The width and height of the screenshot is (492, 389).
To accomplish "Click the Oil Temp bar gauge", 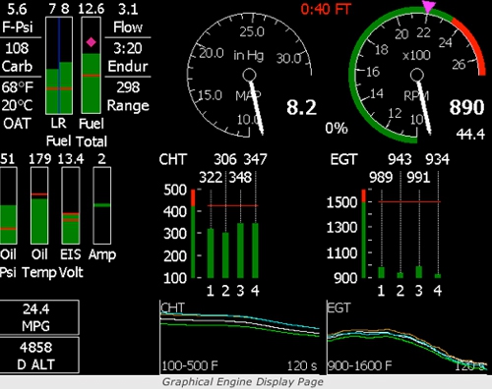I will [39, 205].
